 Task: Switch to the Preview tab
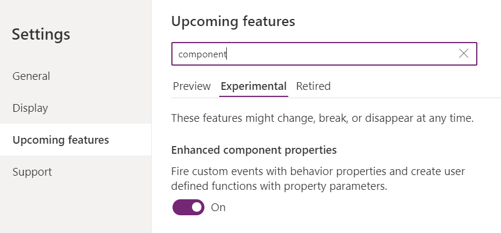point(191,86)
